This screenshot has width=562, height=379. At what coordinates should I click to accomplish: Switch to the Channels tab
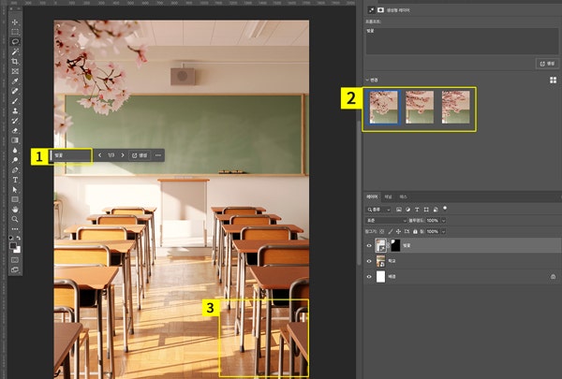[x=388, y=197]
